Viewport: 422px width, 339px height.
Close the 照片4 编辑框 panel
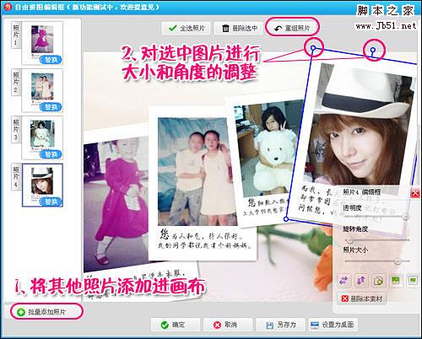click(x=415, y=193)
